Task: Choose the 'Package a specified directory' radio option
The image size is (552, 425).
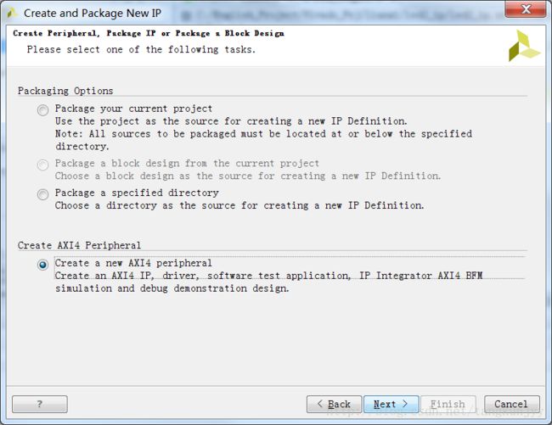Action: click(43, 194)
